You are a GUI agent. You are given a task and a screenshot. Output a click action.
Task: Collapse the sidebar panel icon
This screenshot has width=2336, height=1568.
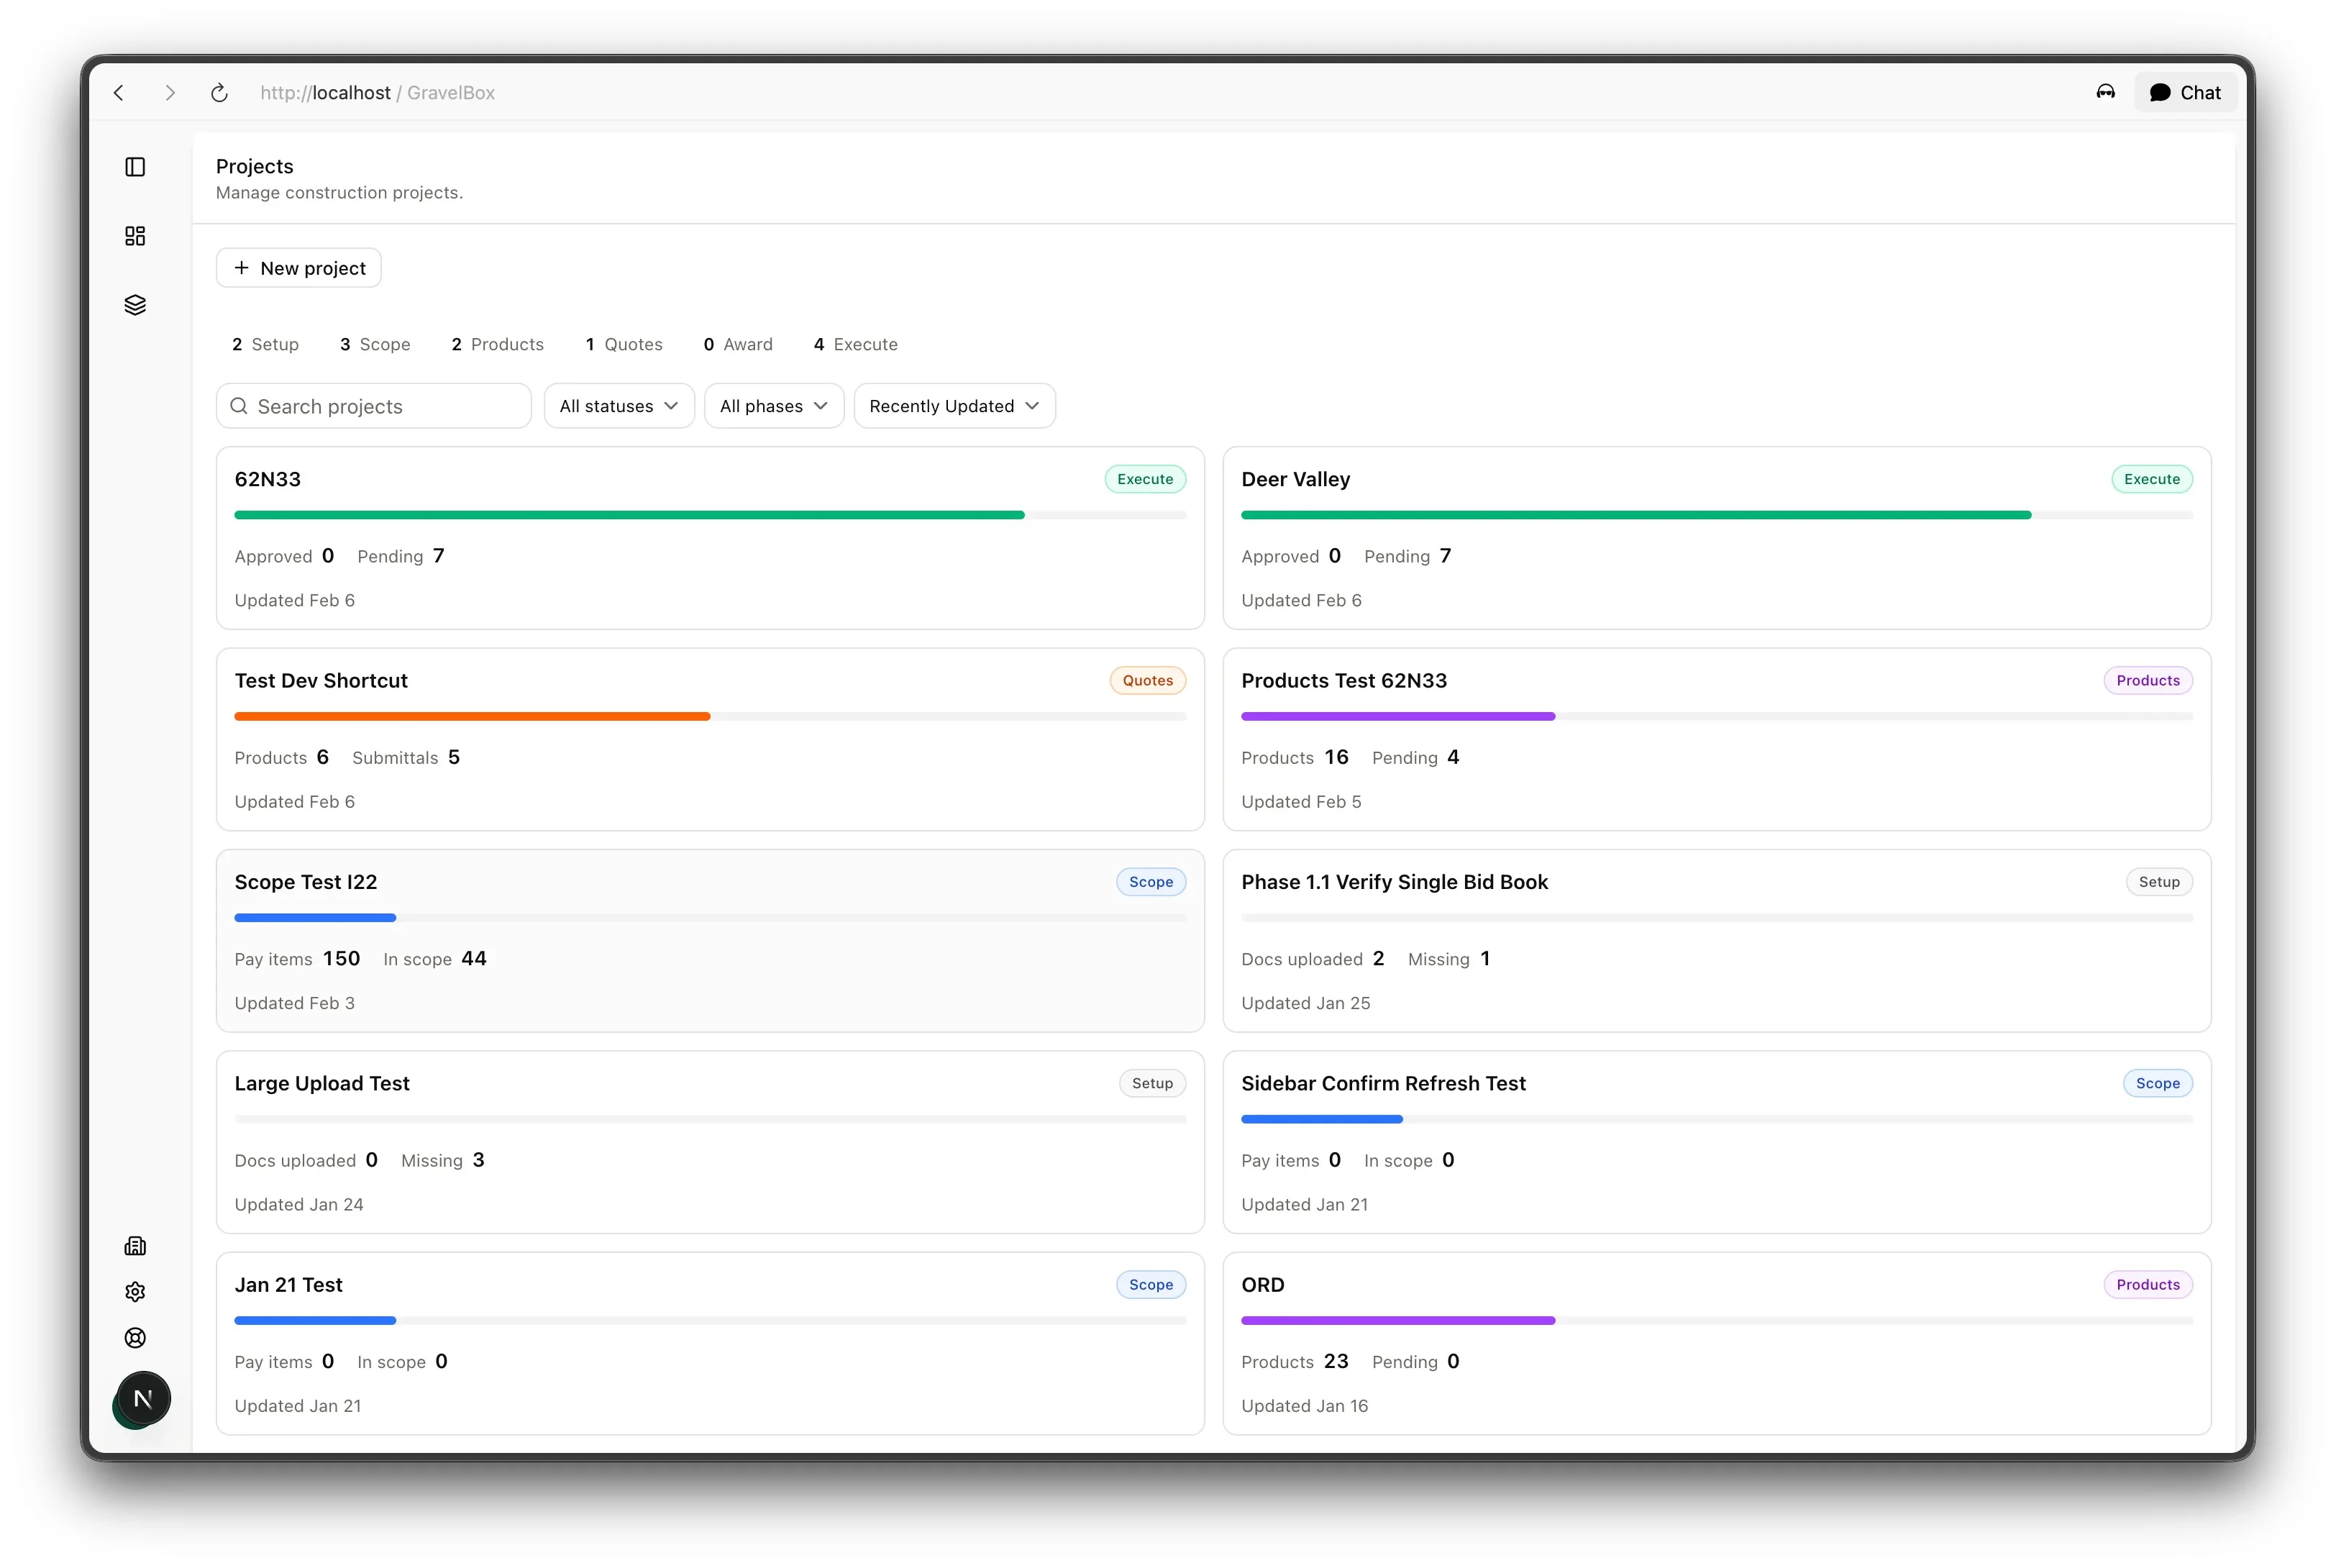click(135, 167)
